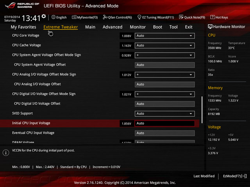Select the Eventual CPU Input Voltage label
Viewport: 250px width, 187px height.
[x=33, y=133]
